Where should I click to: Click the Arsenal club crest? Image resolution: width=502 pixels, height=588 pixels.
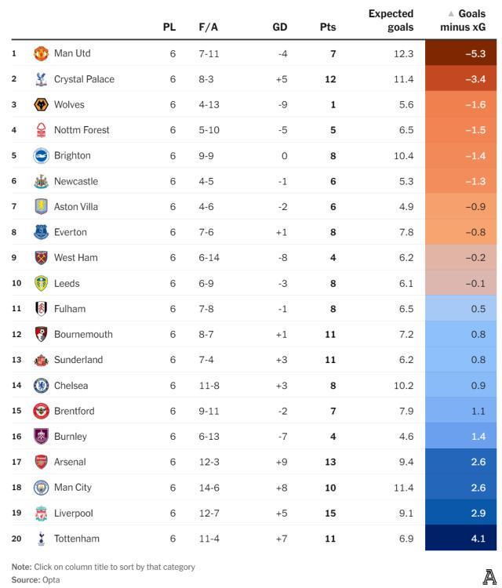(42, 462)
